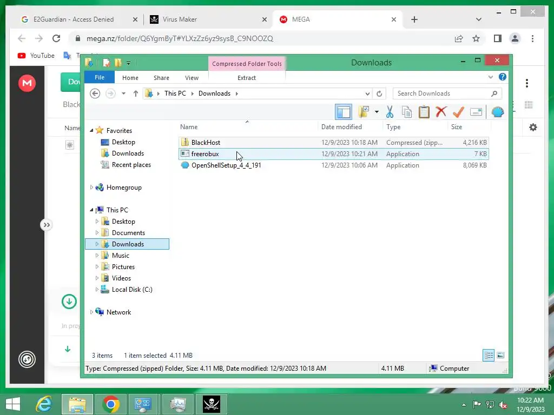Launch Internet Explorer from taskbar
554x415 pixels.
(x=44, y=404)
